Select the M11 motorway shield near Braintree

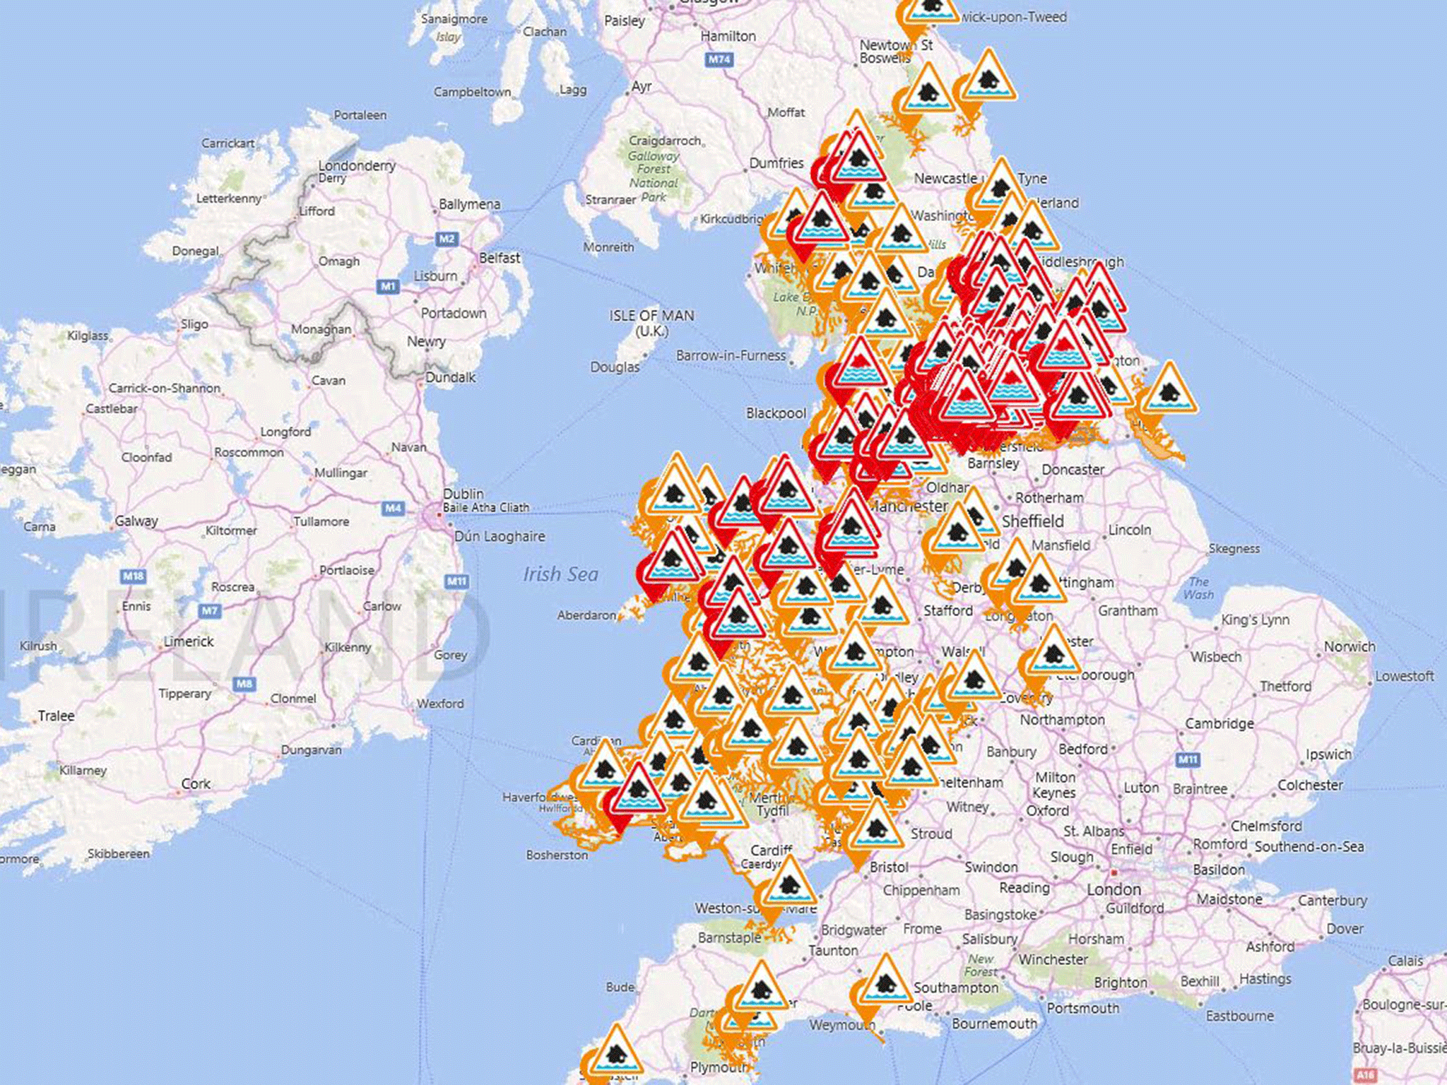click(x=1188, y=759)
